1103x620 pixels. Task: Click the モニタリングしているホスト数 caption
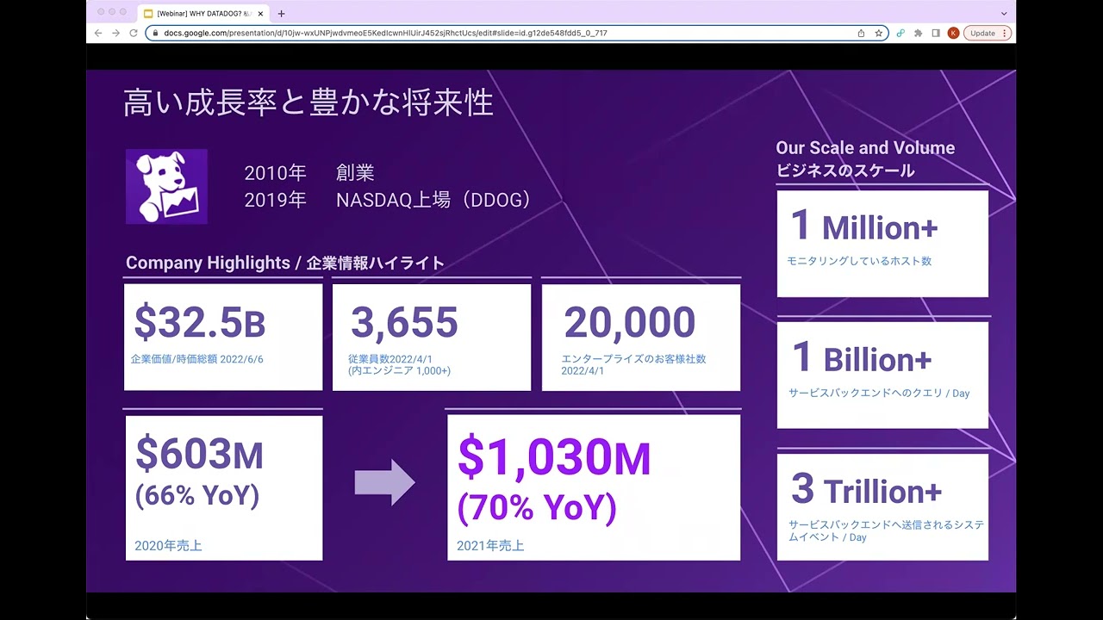(x=859, y=261)
